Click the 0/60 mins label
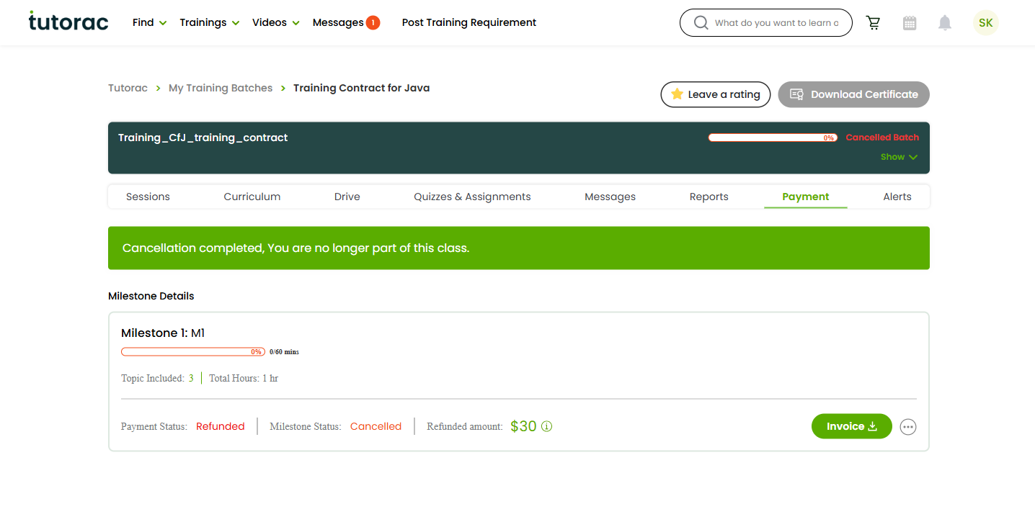Screen dimensions: 1035x509 (284, 352)
